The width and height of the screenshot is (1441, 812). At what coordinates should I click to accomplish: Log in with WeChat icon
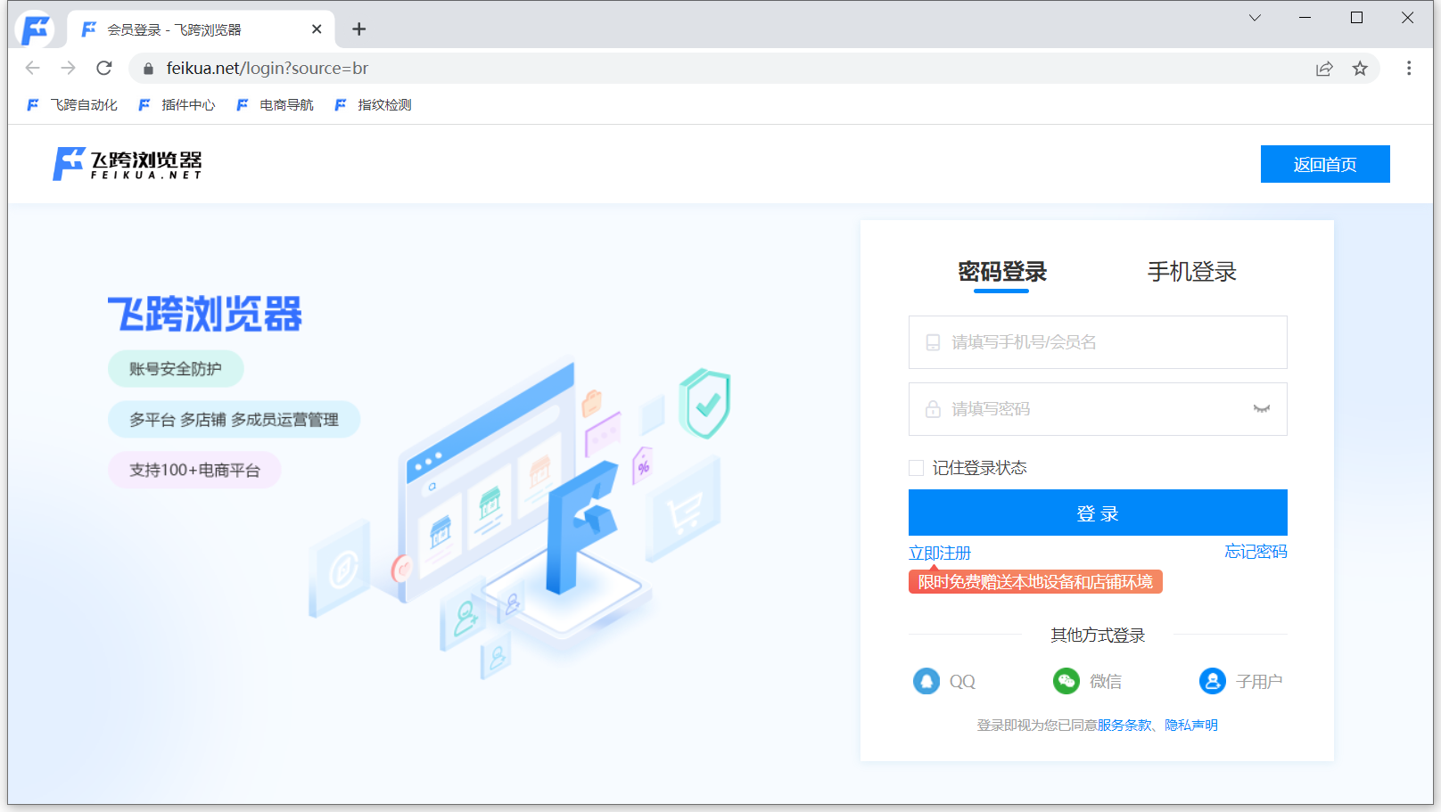click(x=1066, y=681)
